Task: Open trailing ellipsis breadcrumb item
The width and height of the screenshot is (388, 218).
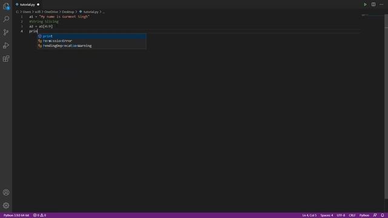Action: pos(104,12)
